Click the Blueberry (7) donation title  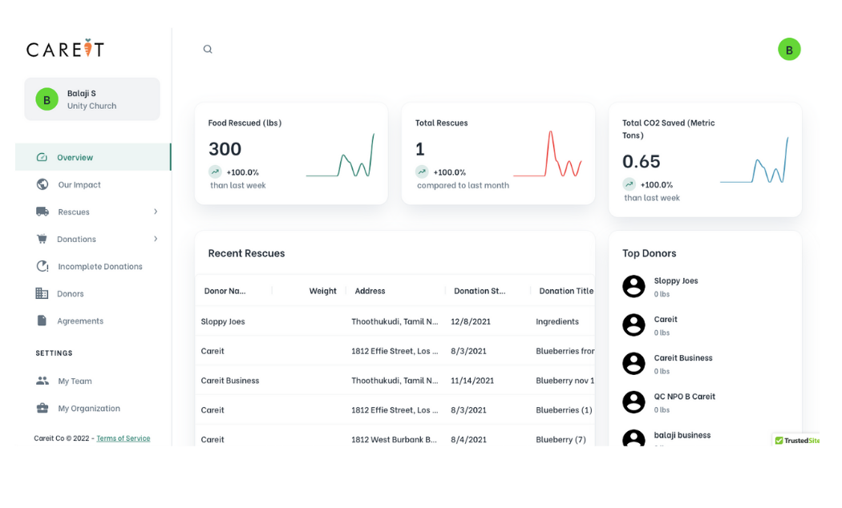click(561, 439)
